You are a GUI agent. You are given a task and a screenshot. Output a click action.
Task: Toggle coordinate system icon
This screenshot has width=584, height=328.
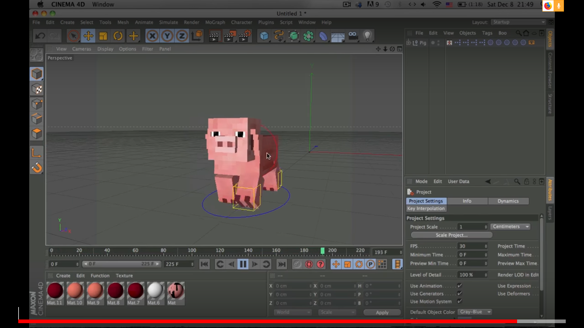(x=197, y=36)
